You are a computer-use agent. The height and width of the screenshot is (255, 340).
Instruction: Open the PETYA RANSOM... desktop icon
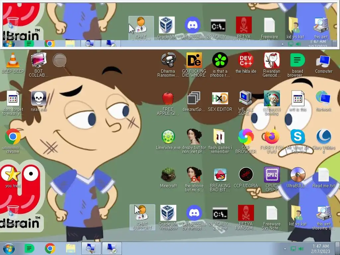(x=246, y=217)
